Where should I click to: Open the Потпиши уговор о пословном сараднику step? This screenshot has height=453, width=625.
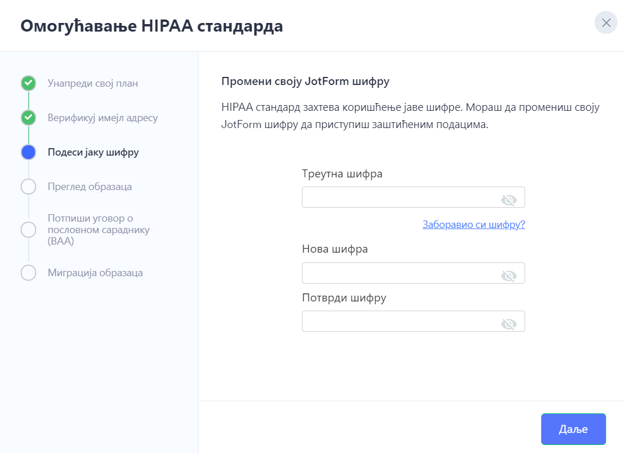click(99, 230)
